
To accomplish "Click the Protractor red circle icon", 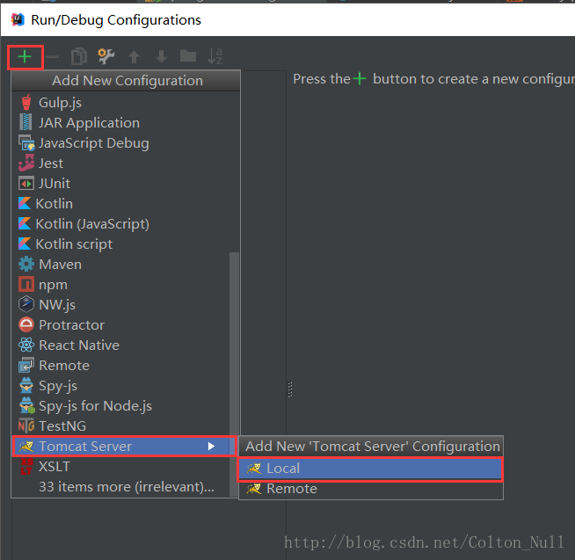I will [26, 324].
